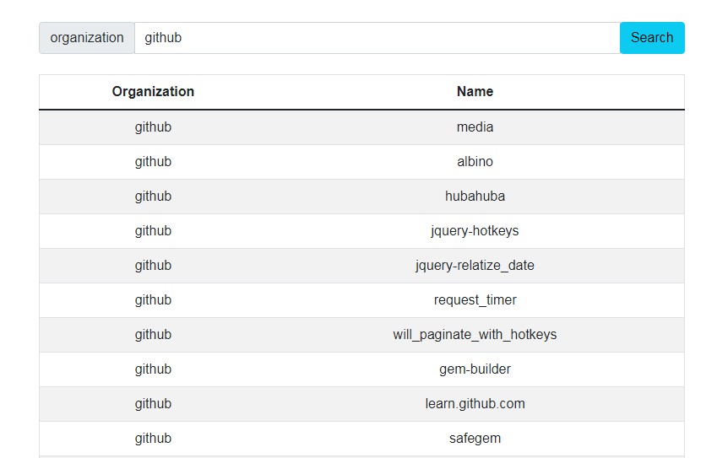Click github organization cell in albino row
The height and width of the screenshot is (458, 728).
point(153,162)
